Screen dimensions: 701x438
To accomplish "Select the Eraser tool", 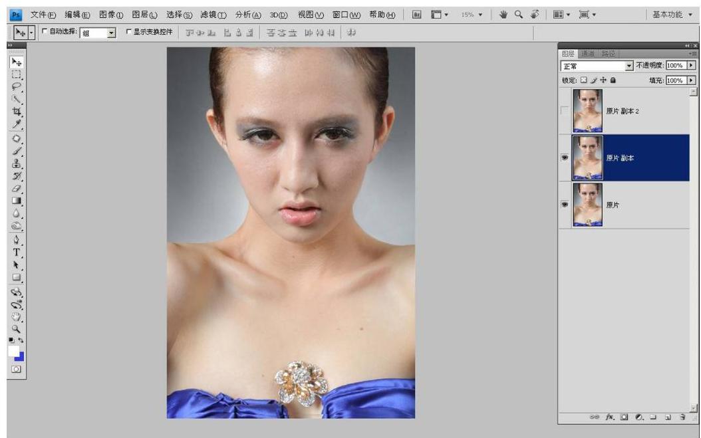I will tap(17, 189).
